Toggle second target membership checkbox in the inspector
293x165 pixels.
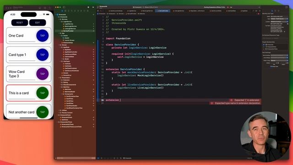pos(264,47)
